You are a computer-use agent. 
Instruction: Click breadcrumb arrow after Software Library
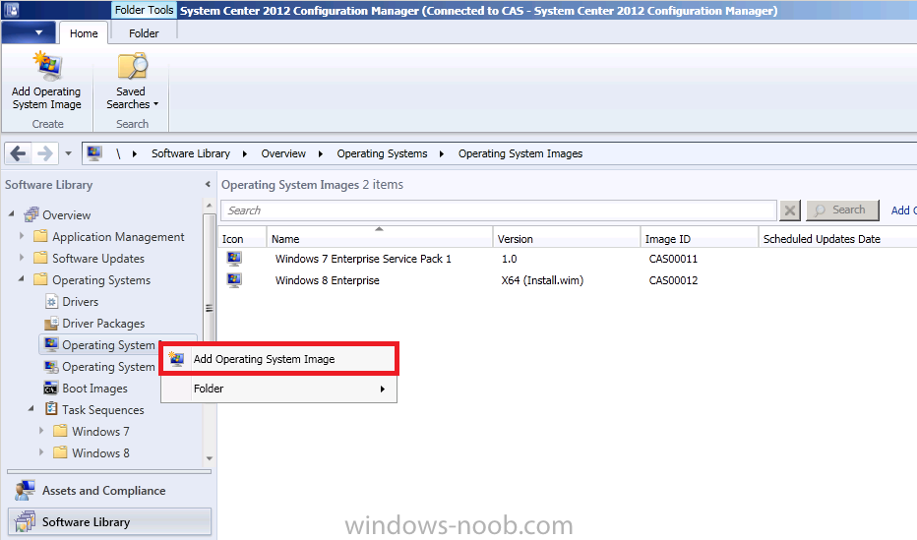pyautogui.click(x=244, y=153)
